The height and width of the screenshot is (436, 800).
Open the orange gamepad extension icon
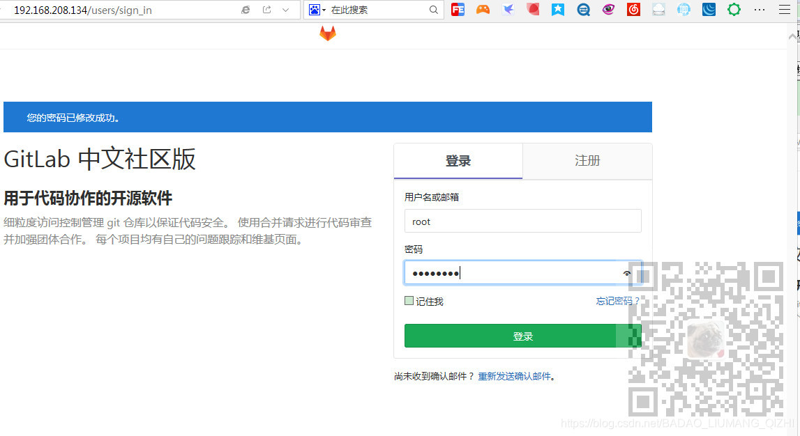click(483, 9)
